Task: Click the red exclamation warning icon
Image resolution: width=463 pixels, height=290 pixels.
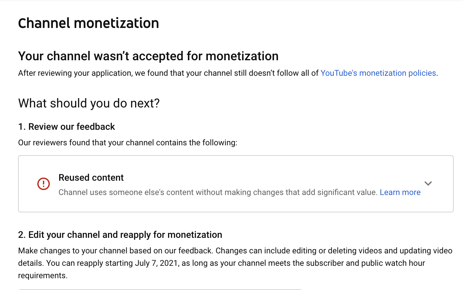Action: 44,184
